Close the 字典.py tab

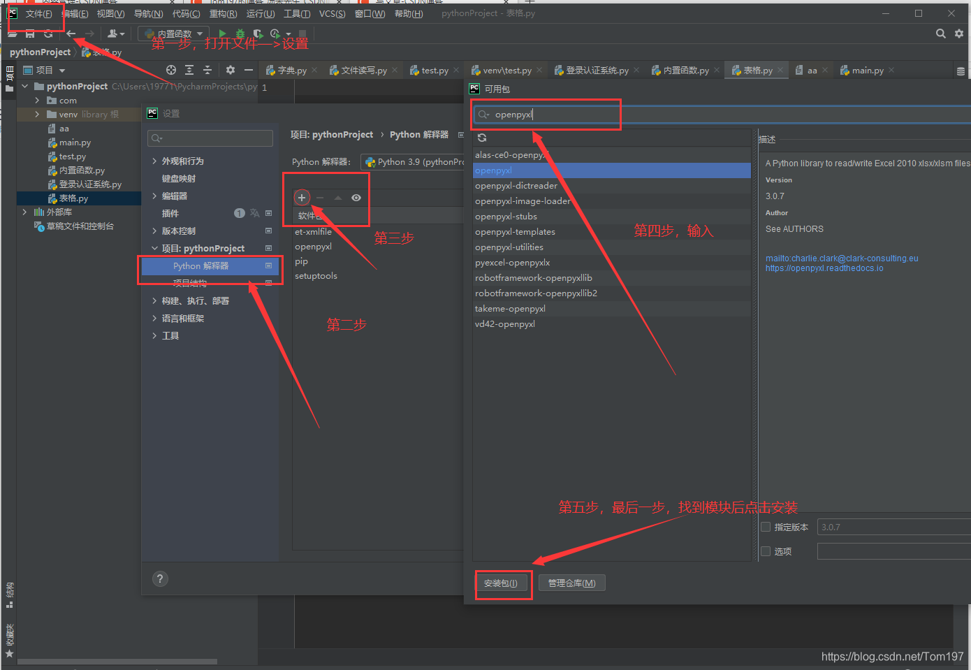click(314, 70)
